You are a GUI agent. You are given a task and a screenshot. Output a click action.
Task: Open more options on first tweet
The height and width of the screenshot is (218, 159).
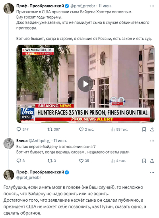coord(152,6)
